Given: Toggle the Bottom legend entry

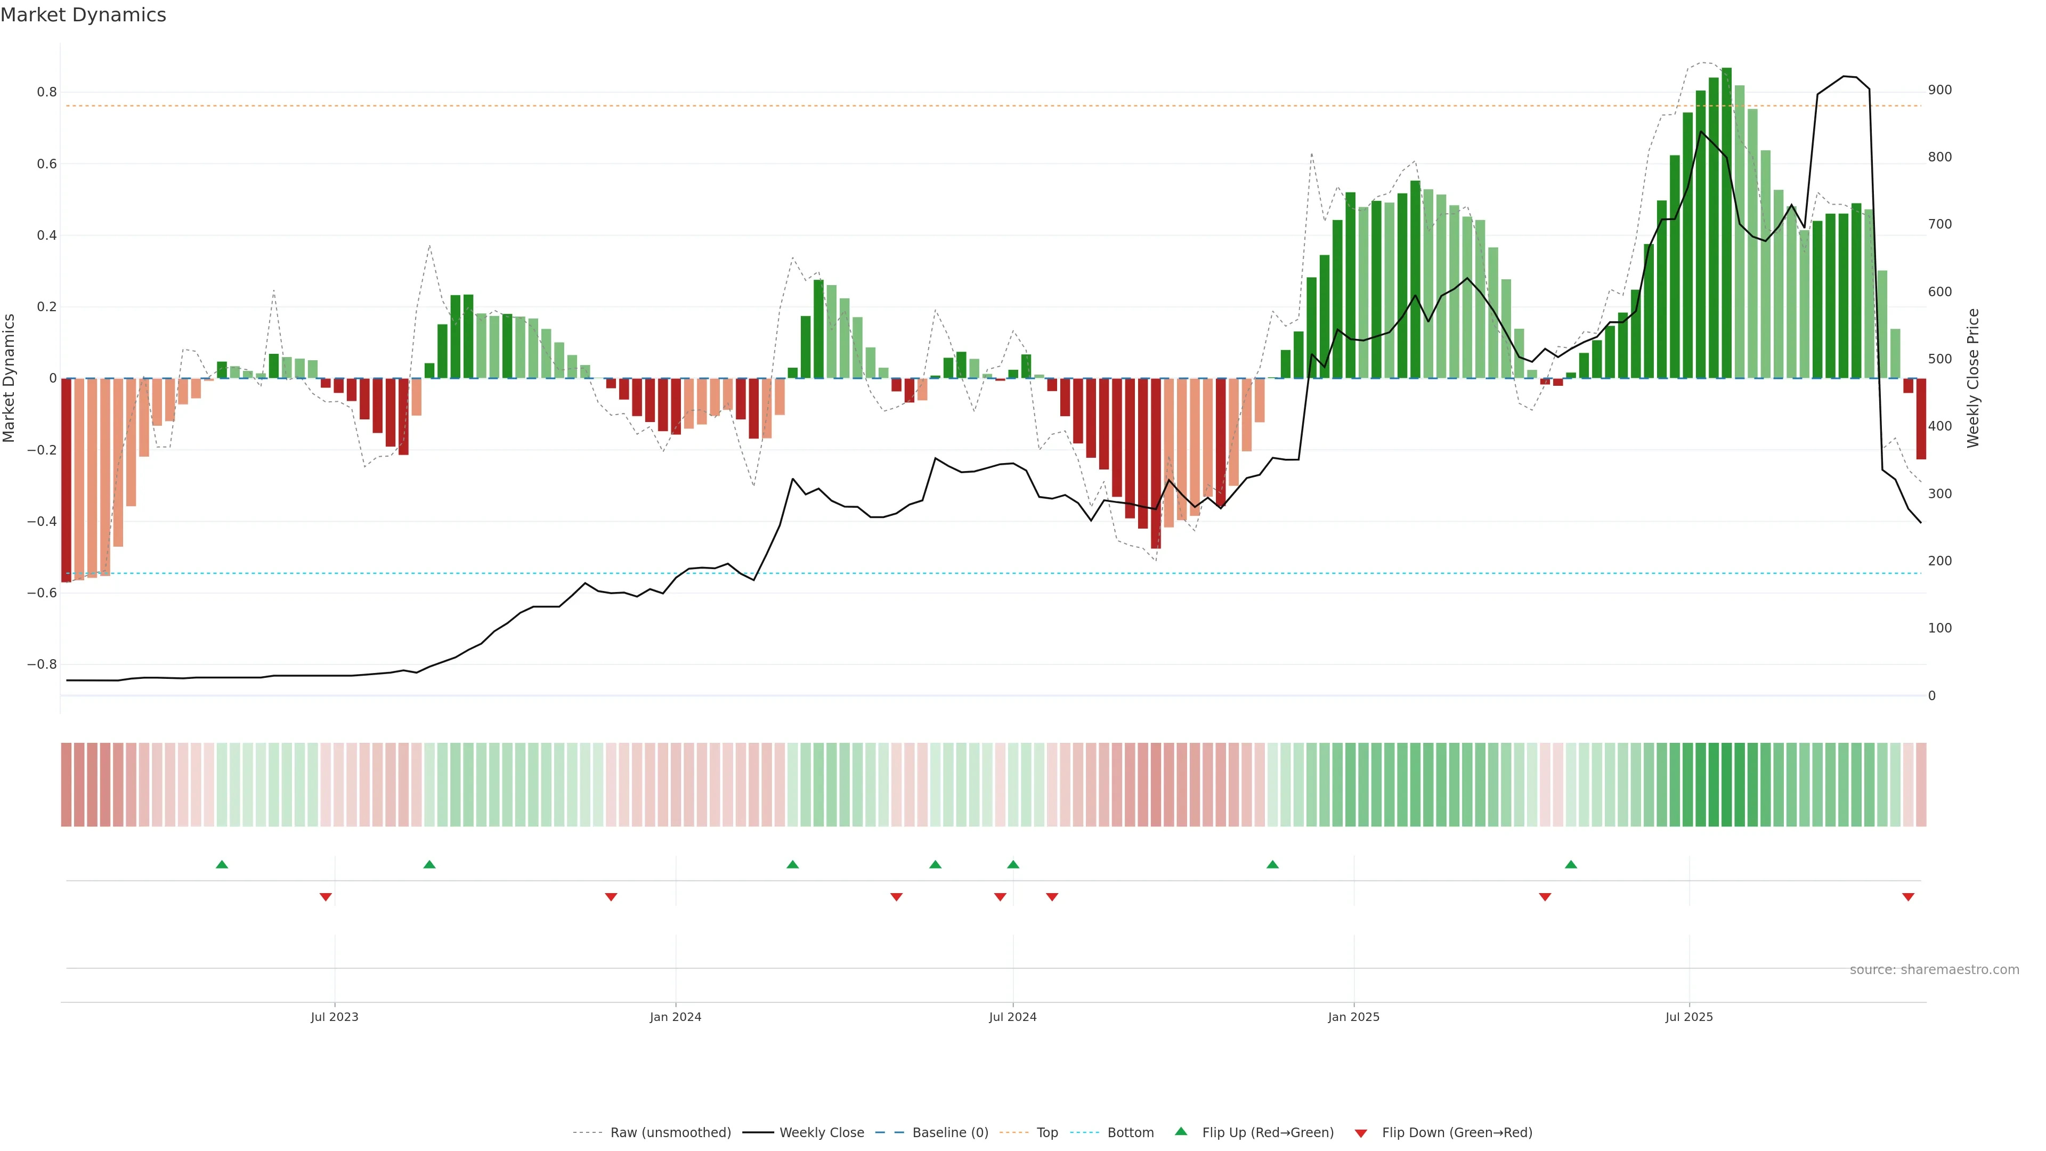Looking at the screenshot, I should click(1130, 1133).
